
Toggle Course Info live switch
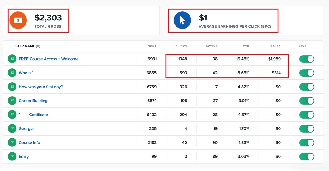pos(307,142)
